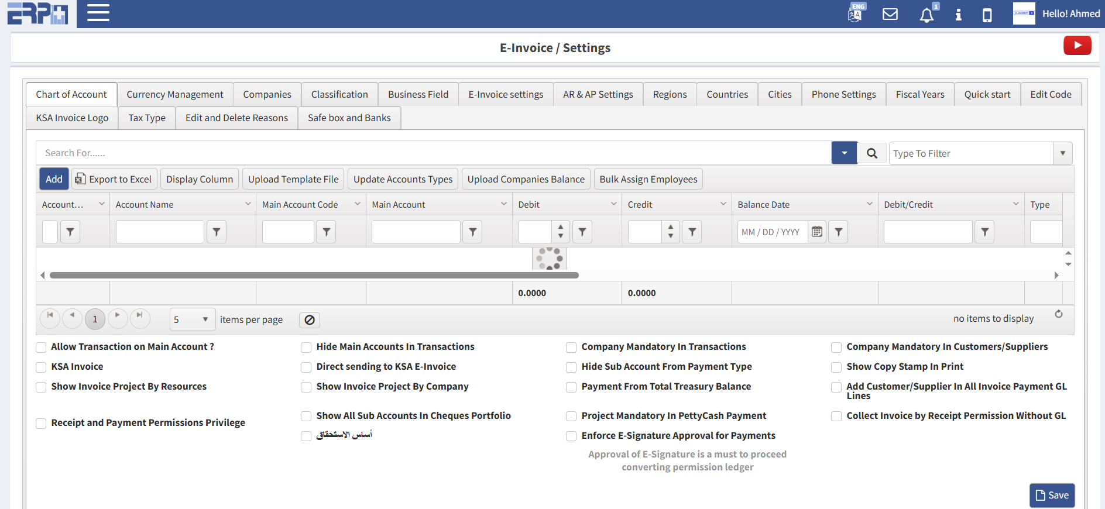Click the YouTube video help icon

[1077, 46]
